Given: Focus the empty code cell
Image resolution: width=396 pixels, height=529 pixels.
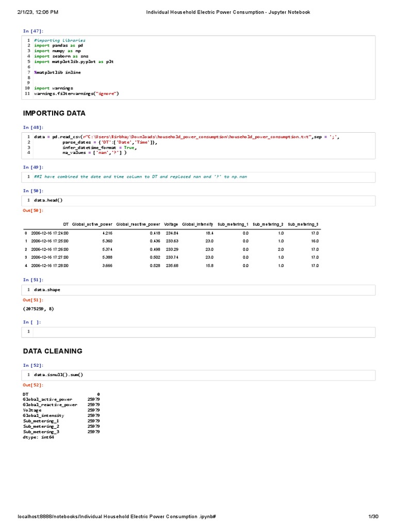Looking at the screenshot, I should point(204,332).
